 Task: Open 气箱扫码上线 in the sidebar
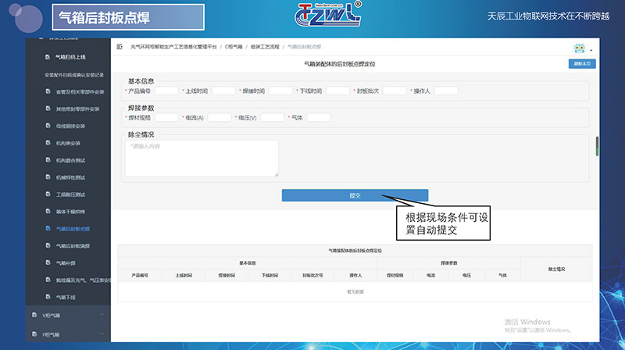click(70, 57)
